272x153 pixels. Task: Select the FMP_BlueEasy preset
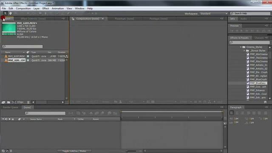pyautogui.click(x=258, y=83)
